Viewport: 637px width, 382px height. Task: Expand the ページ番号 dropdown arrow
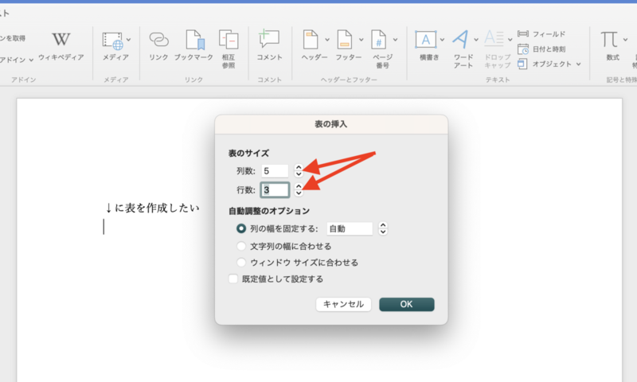pos(395,40)
